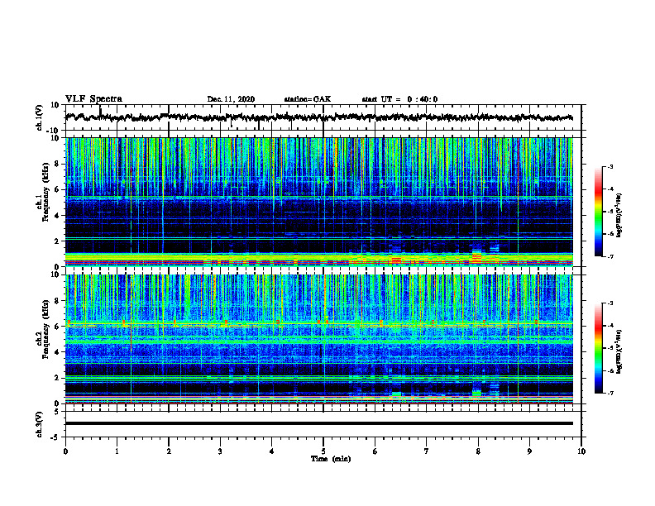Click time-axis tick label "3" at bottom
Screen dimensions: 655x506
click(x=220, y=451)
